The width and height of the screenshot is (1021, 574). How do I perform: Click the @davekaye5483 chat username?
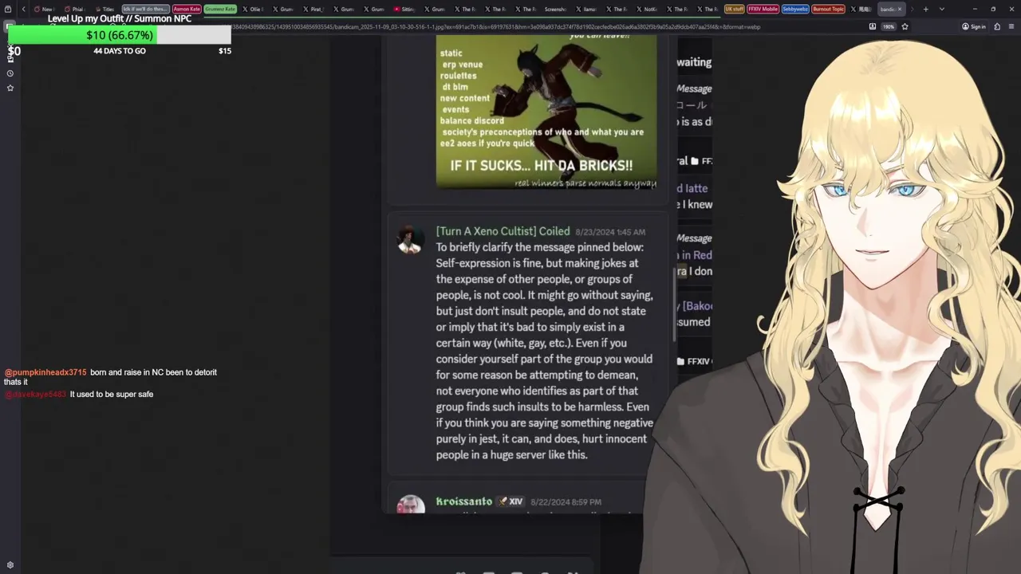[x=35, y=394]
